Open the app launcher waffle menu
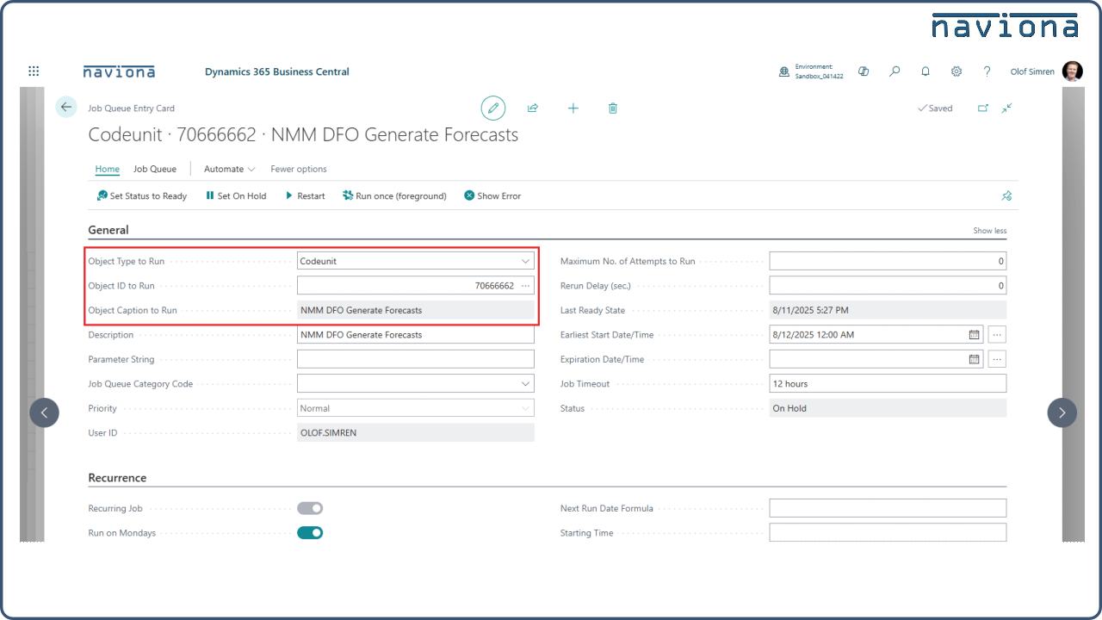The width and height of the screenshot is (1102, 620). click(34, 71)
